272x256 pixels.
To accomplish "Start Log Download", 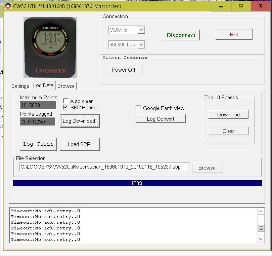I will (x=79, y=121).
